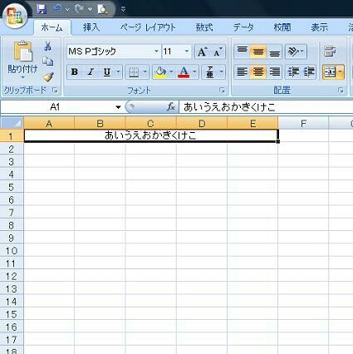This screenshot has width=353, height=354.
Task: Open the 配置 alignment dialog launcher
Action: (341, 90)
